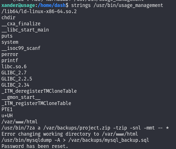The height and width of the screenshot is (149, 176).
Task: Click the xander@usage prompt username
Action: tap(18, 5)
